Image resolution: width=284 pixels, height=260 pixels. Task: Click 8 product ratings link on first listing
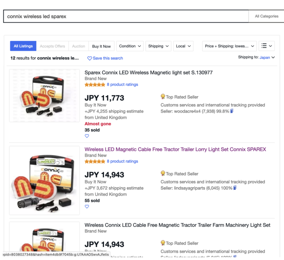(122, 84)
